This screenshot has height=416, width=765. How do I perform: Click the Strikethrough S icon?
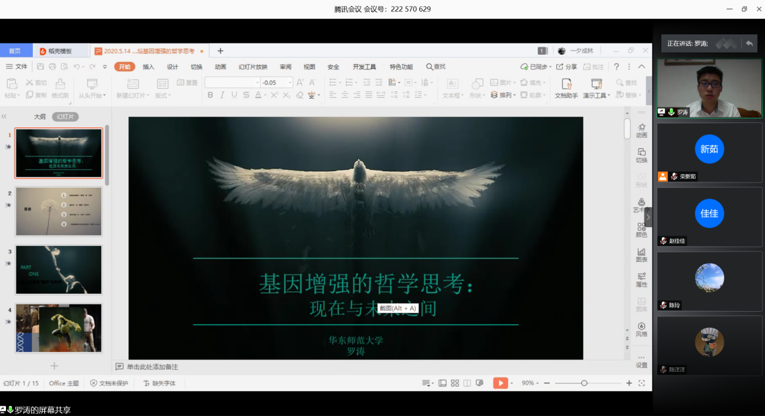point(246,95)
